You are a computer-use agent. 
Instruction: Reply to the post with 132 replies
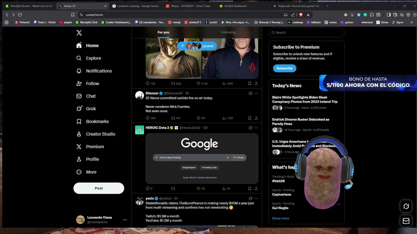(150, 84)
